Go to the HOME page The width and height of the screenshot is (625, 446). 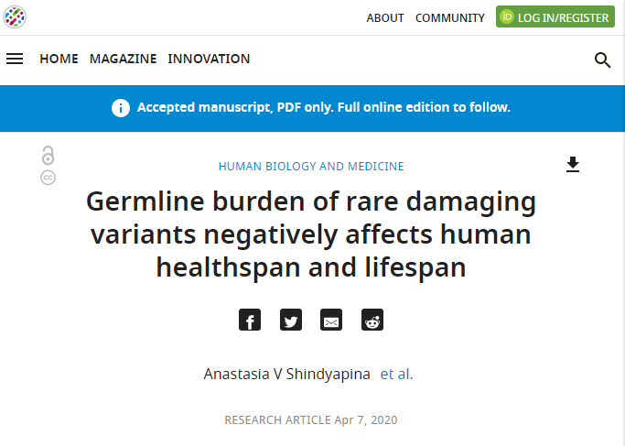[59, 59]
